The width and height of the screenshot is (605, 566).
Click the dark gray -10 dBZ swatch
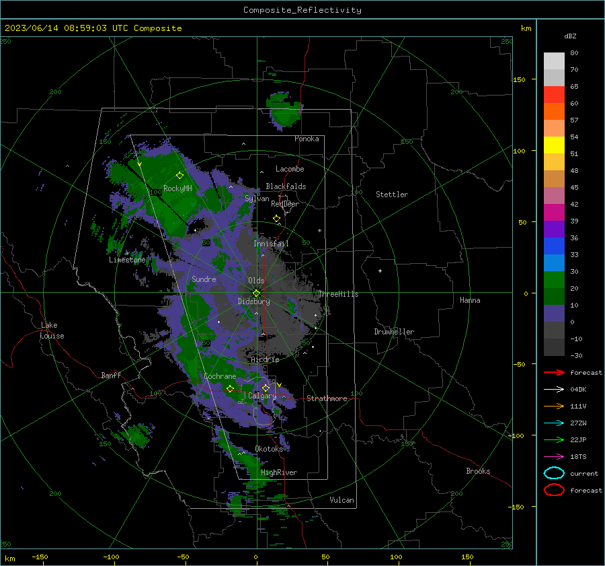(x=554, y=347)
